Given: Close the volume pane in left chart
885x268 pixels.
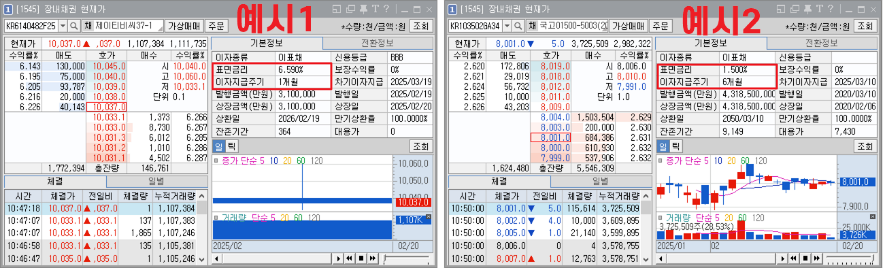Looking at the screenshot, I should [429, 216].
